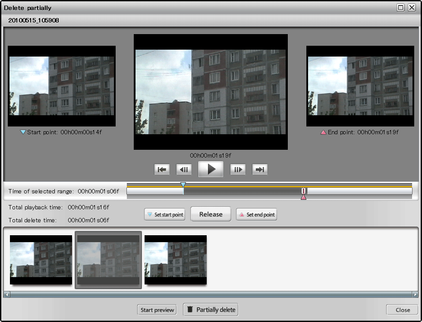Click inside the dark selected range of timeline
422x322 pixels.
coord(242,191)
